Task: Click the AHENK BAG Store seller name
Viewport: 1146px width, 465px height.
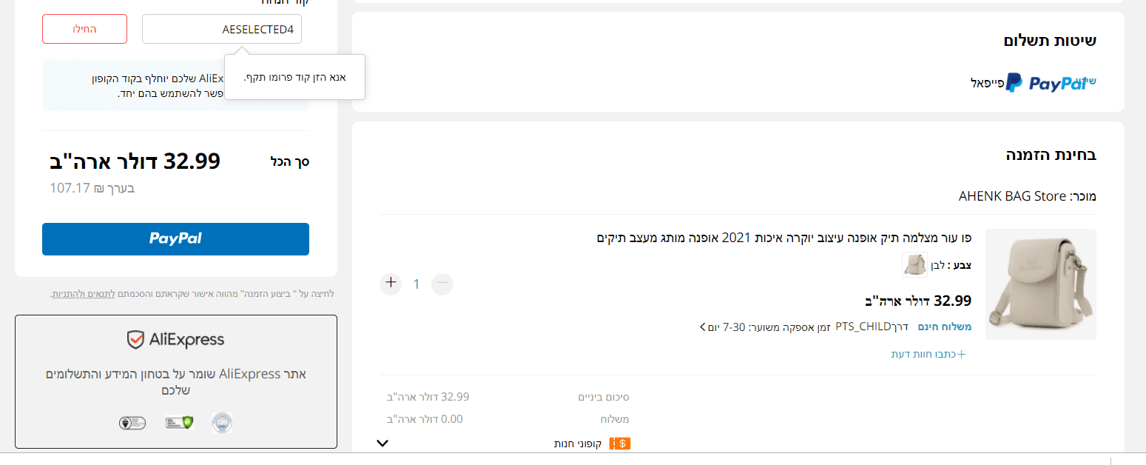Action: point(1014,196)
